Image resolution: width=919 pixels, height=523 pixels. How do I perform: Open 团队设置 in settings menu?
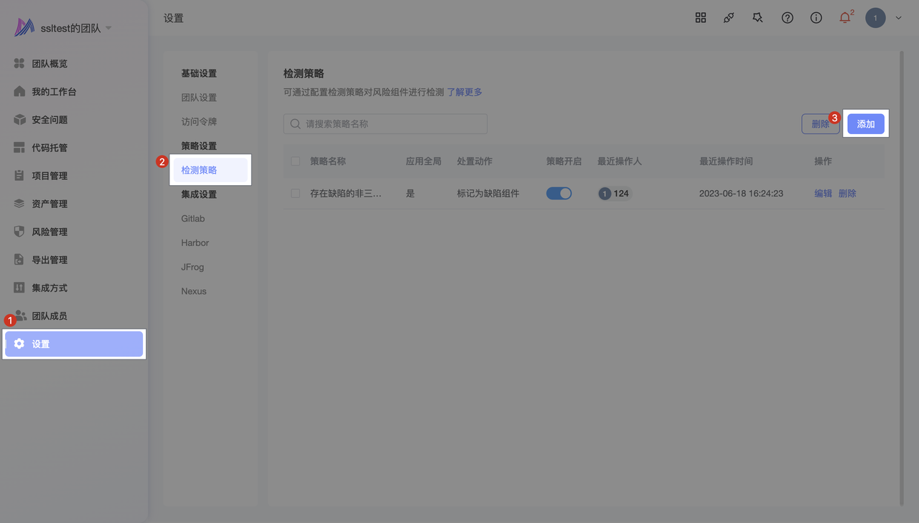click(199, 98)
